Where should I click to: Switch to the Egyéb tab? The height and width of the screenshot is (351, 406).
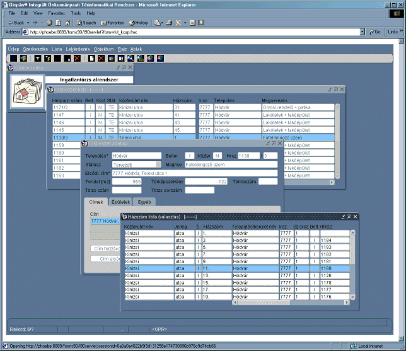coord(144,202)
